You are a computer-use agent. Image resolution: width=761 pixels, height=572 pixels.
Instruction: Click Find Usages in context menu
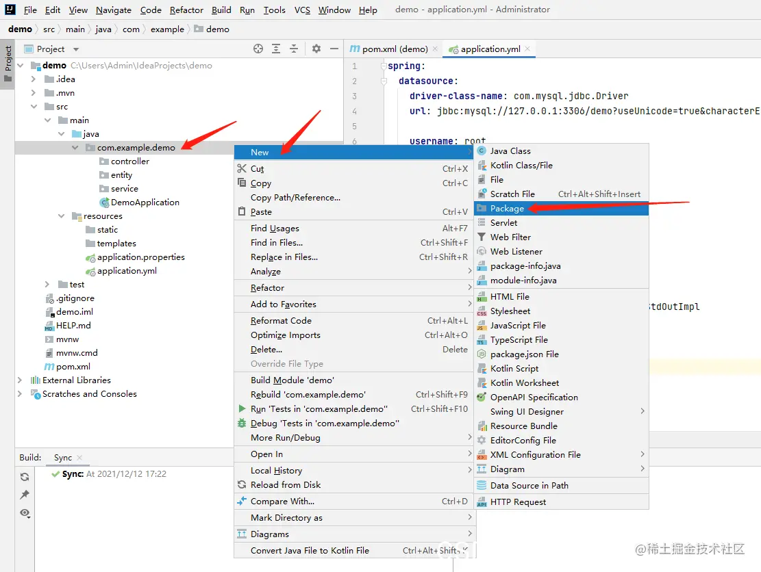(353, 229)
